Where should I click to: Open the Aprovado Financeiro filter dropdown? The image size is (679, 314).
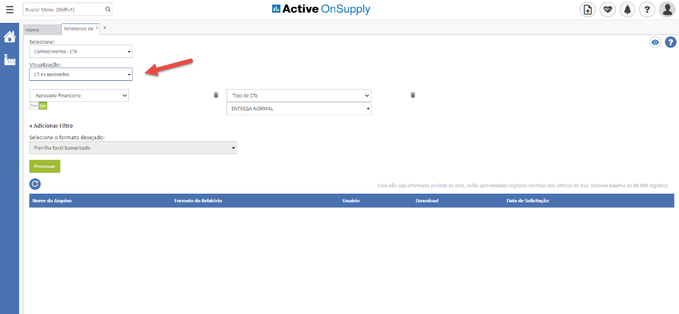click(79, 96)
